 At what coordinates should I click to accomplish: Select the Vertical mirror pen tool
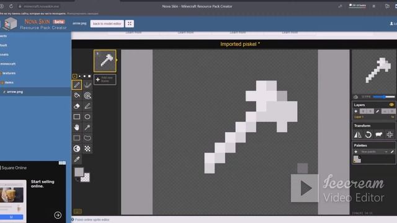(x=87, y=85)
